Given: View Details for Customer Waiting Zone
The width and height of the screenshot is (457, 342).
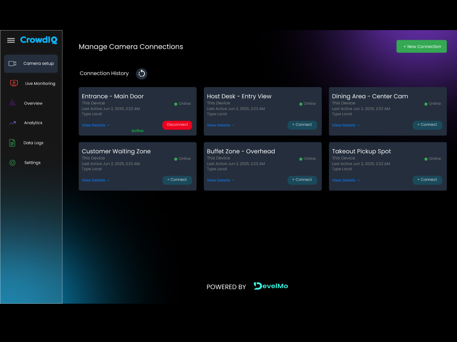Looking at the screenshot, I should pyautogui.click(x=96, y=180).
